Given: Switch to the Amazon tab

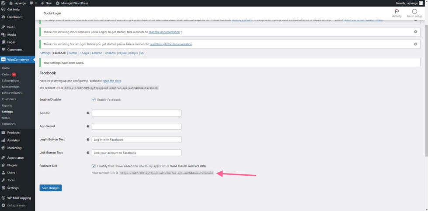Looking at the screenshot, I should tap(97, 53).
